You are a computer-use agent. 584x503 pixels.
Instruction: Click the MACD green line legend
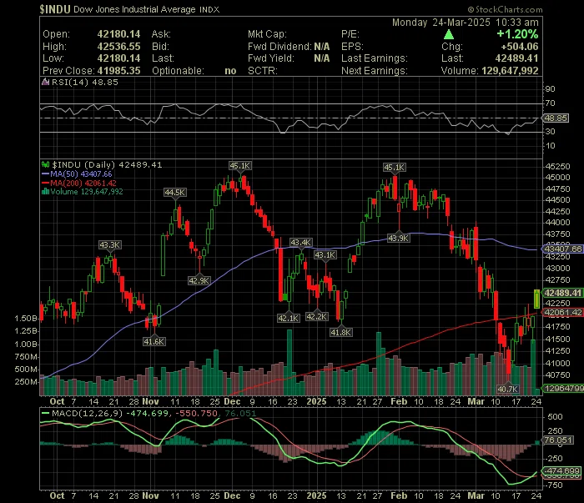[45, 413]
